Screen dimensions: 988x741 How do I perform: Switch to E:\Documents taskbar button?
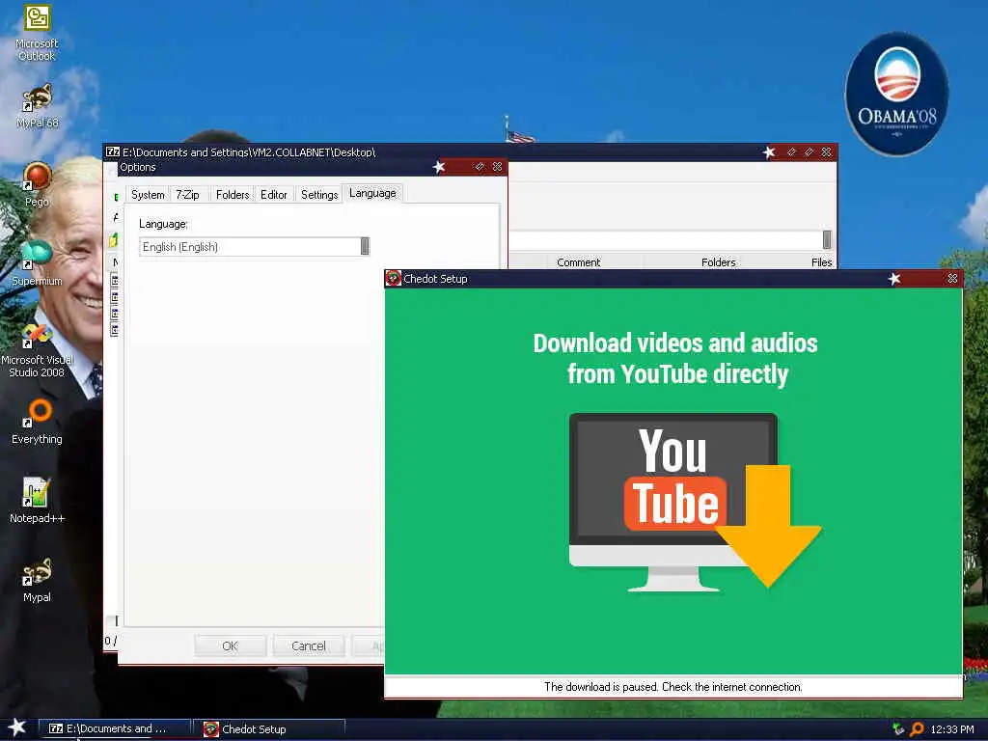[x=115, y=729]
